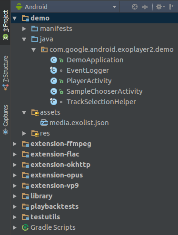Image resolution: width=178 pixels, height=235 pixels.
Task: Click the res folder icon
Action: [x=35, y=133]
